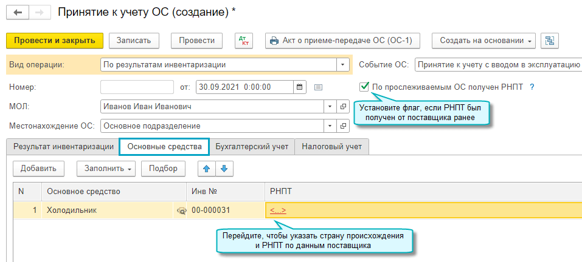Click the РНПТ help question mark

(532, 87)
